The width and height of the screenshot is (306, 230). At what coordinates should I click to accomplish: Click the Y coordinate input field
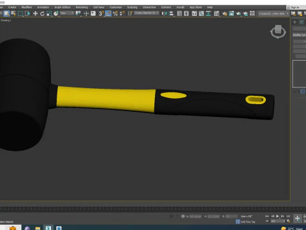(x=213, y=217)
